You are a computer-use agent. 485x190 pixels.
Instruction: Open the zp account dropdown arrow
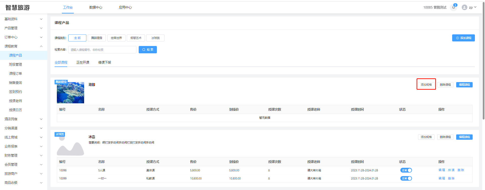click(x=475, y=7)
